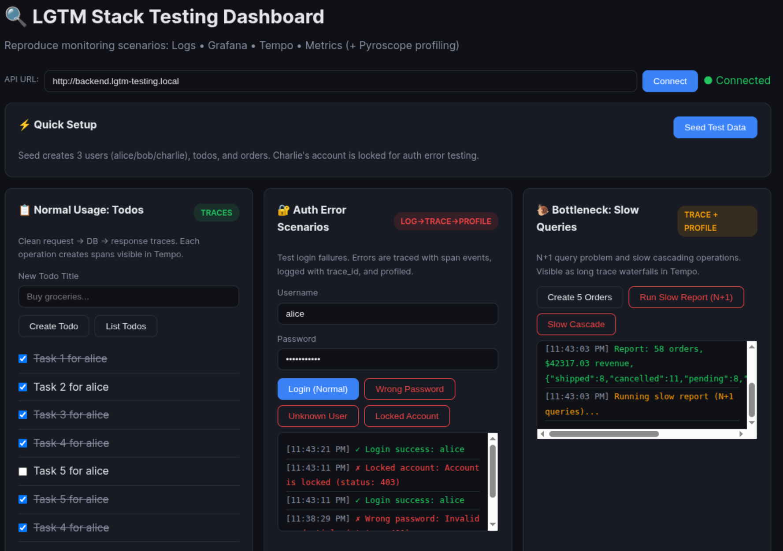
Task: Click the Locked Account button
Action: (x=406, y=416)
